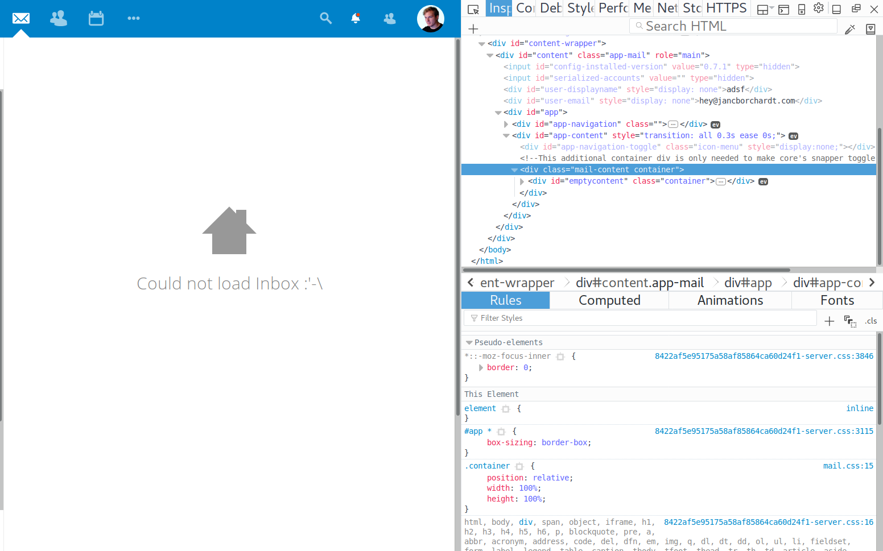883x551 pixels.
Task: Open the user avatar menu
Action: [x=431, y=19]
